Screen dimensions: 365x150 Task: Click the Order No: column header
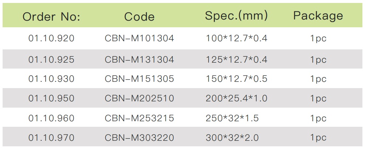(51, 17)
